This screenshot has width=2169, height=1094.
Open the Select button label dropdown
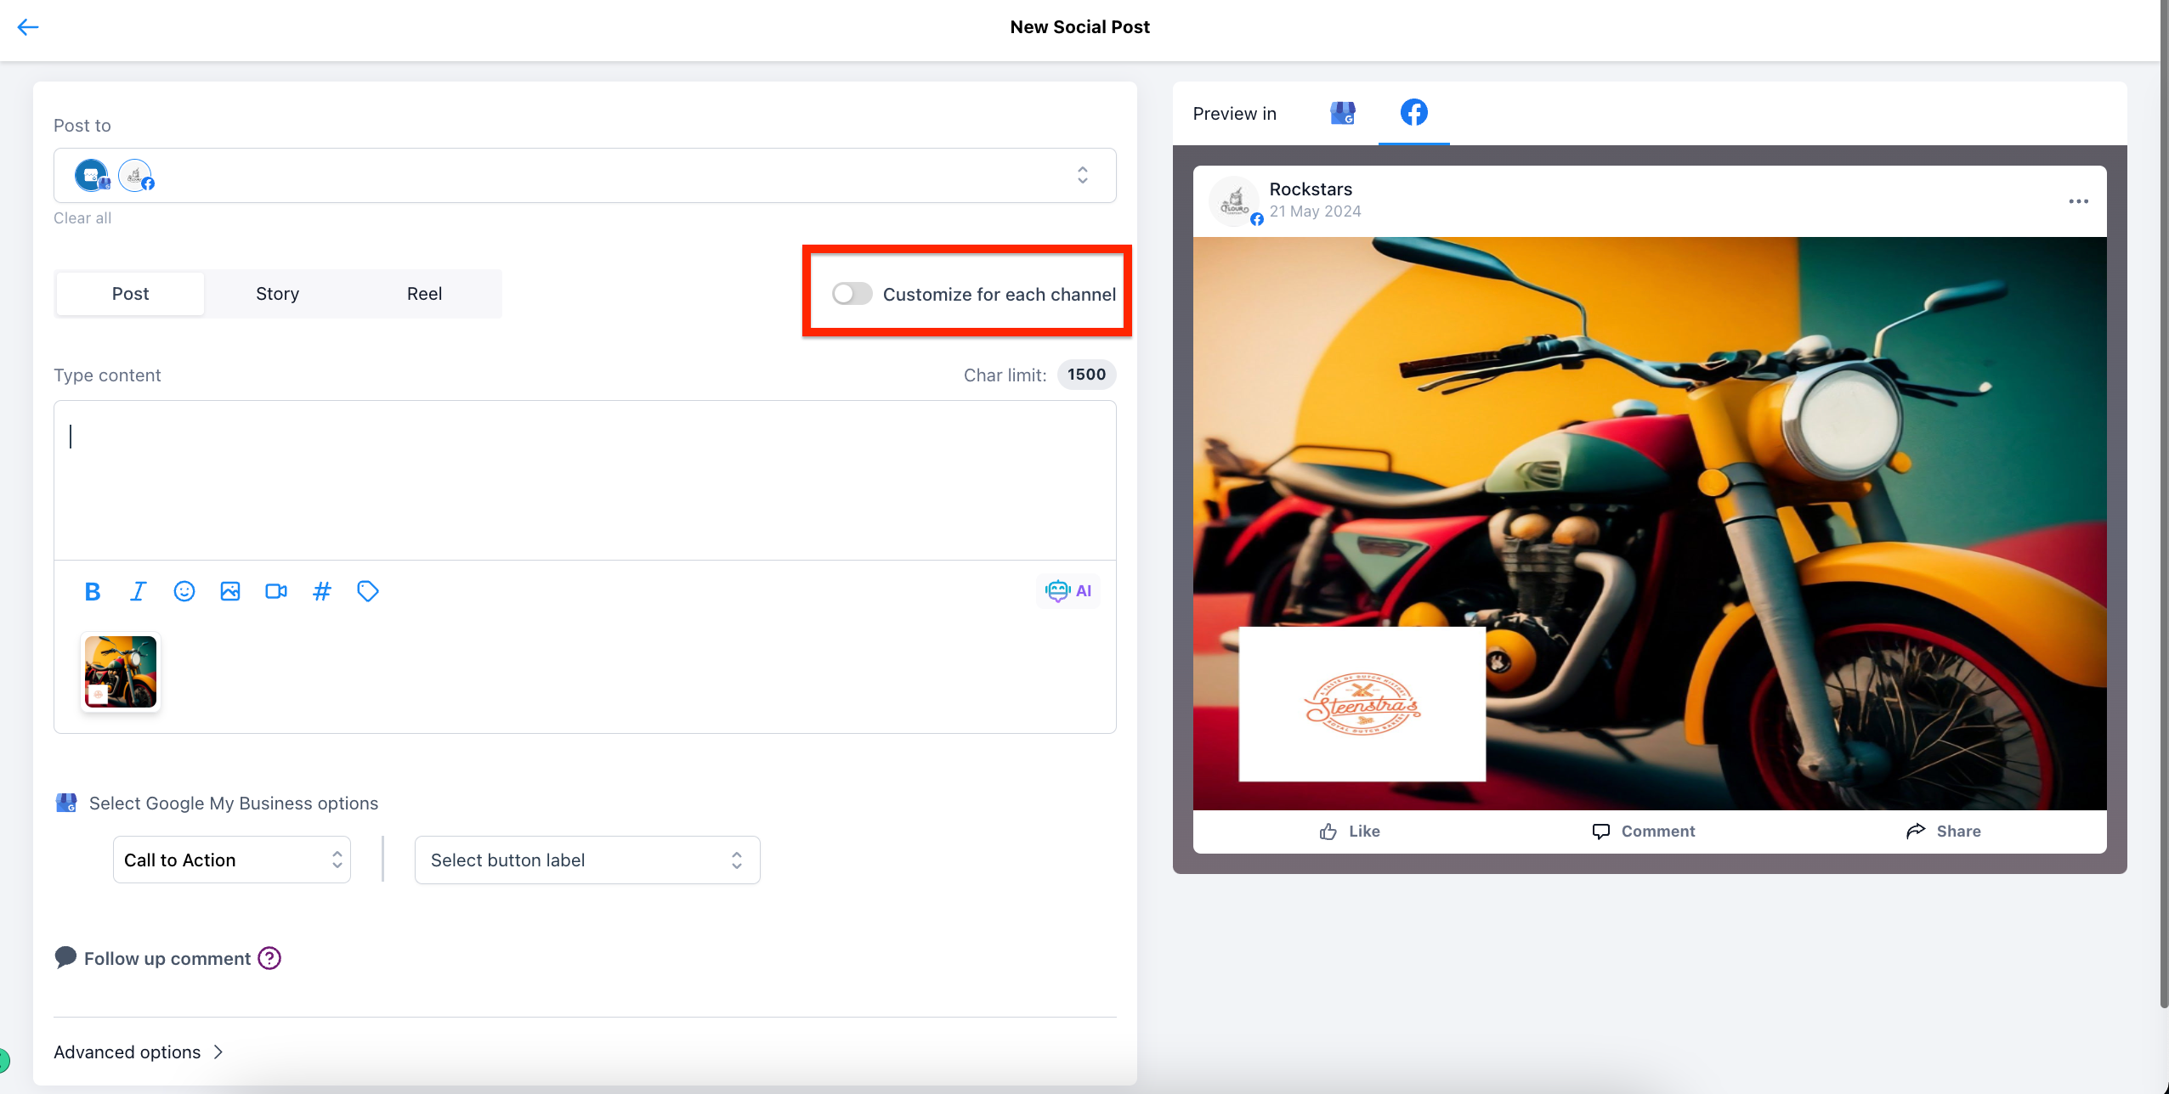[x=585, y=858]
